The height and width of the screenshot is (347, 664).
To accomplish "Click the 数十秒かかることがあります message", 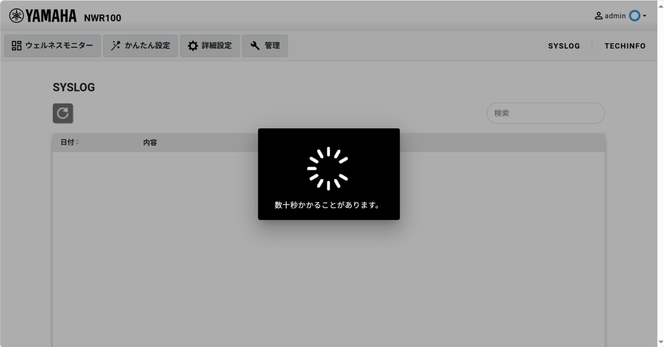I will (x=328, y=205).
